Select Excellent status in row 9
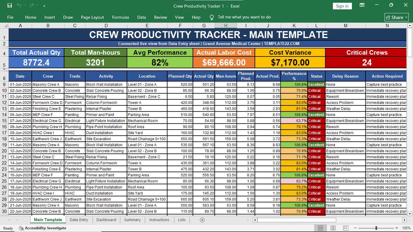The height and width of the screenshot is (232, 413). point(316,84)
